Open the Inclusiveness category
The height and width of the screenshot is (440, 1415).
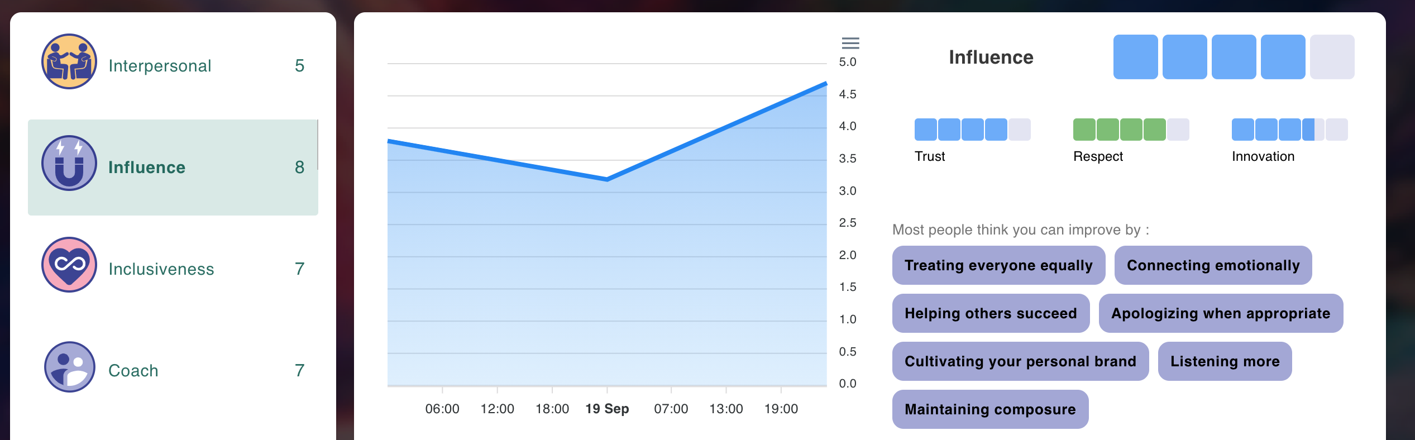[161, 269]
